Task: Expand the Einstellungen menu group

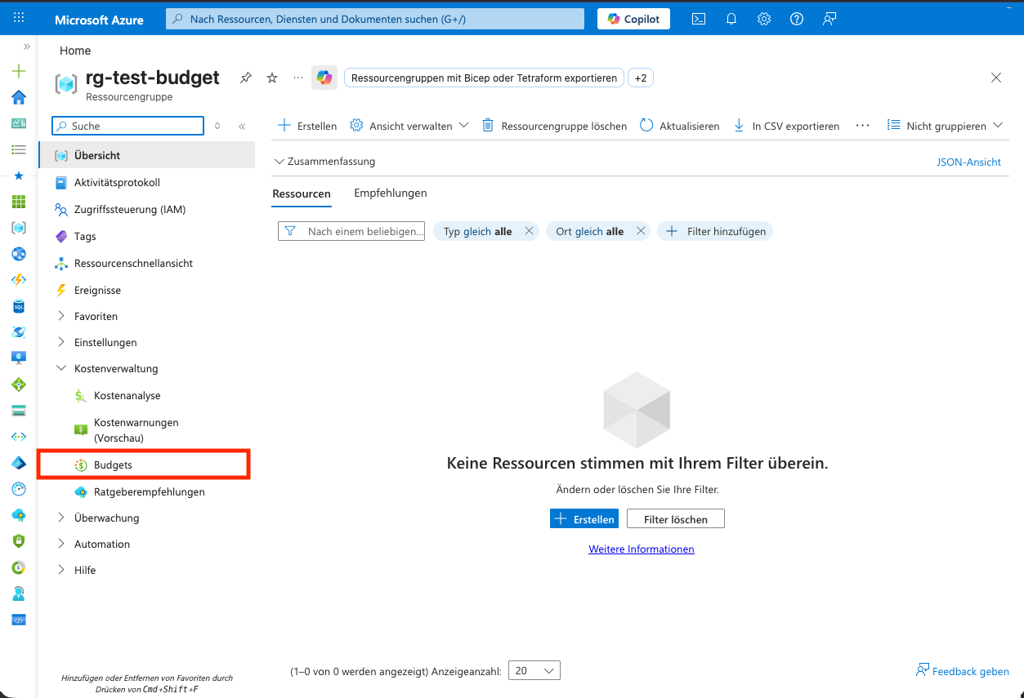Action: coord(61,342)
